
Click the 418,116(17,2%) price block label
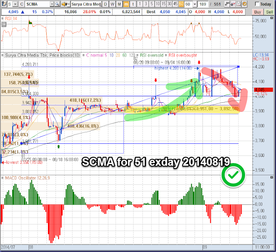coord(85,100)
